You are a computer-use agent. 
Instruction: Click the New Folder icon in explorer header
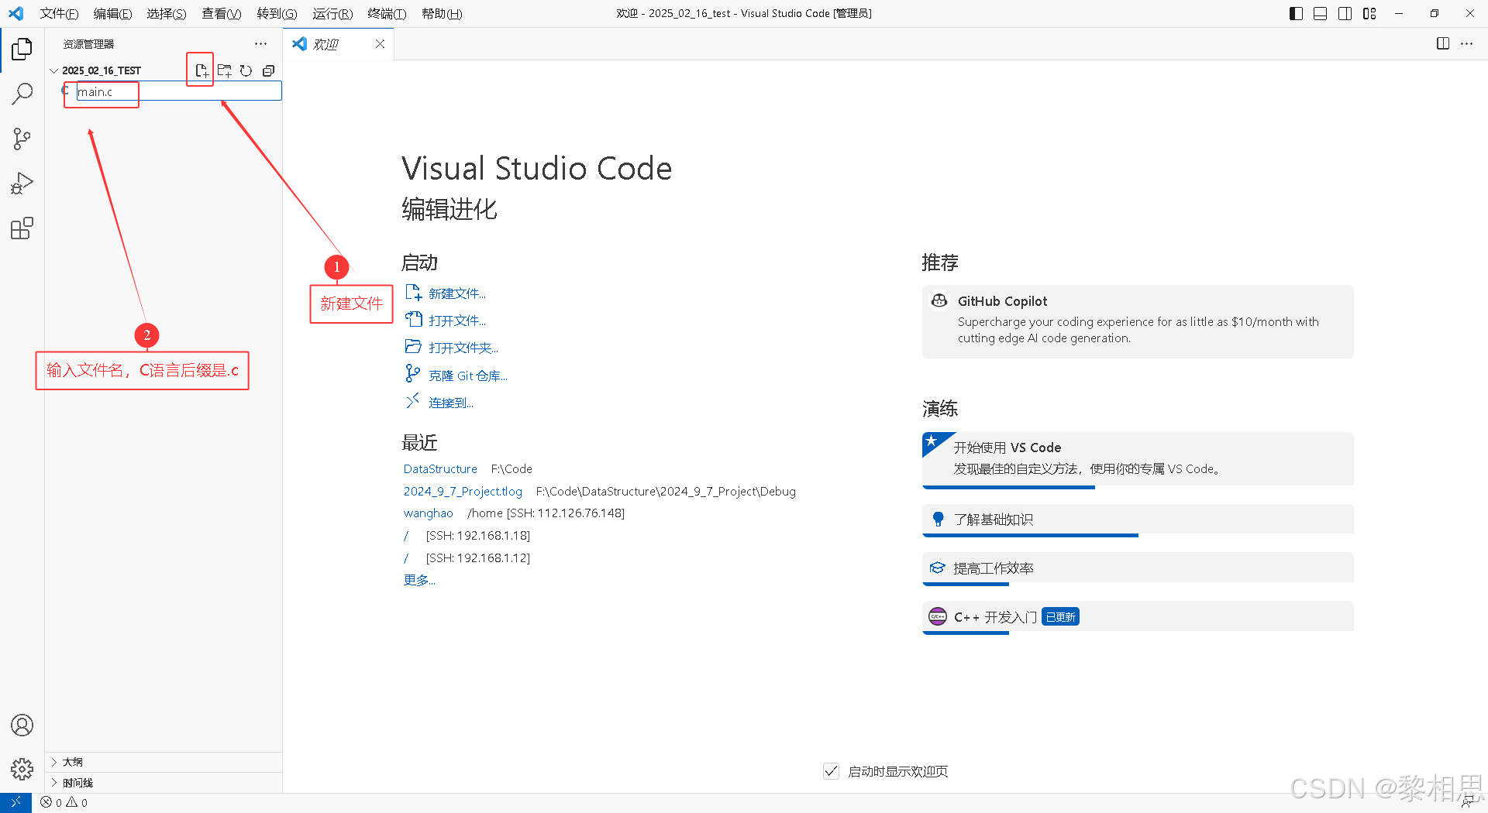[x=224, y=70]
